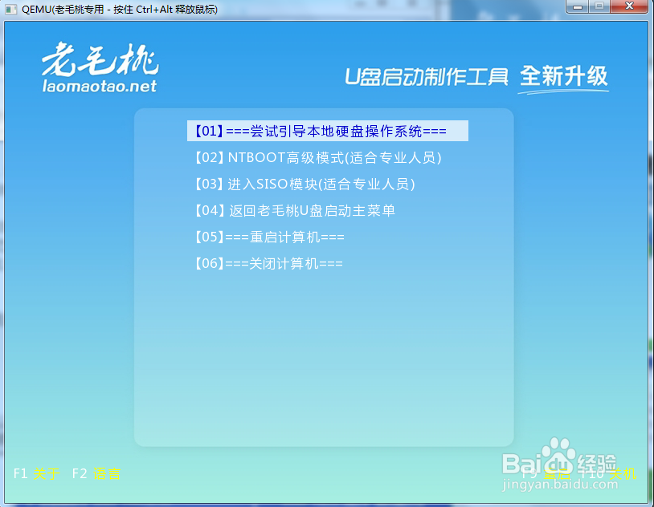
Task: Maximize the QEMU window
Action: click(599, 6)
